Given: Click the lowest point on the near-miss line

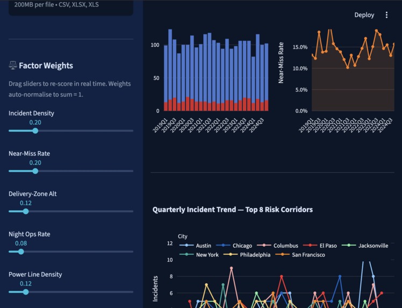Looking at the screenshot, I should click(348, 67).
